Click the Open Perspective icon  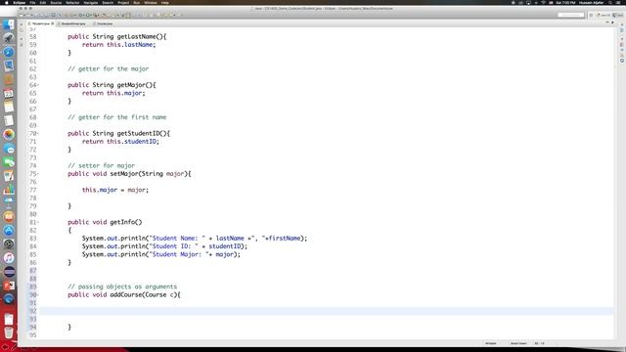click(591, 15)
